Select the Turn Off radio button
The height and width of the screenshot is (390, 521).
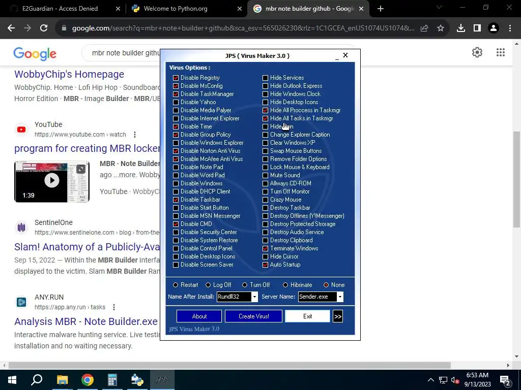click(245, 285)
